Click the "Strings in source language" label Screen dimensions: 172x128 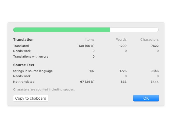33,71
